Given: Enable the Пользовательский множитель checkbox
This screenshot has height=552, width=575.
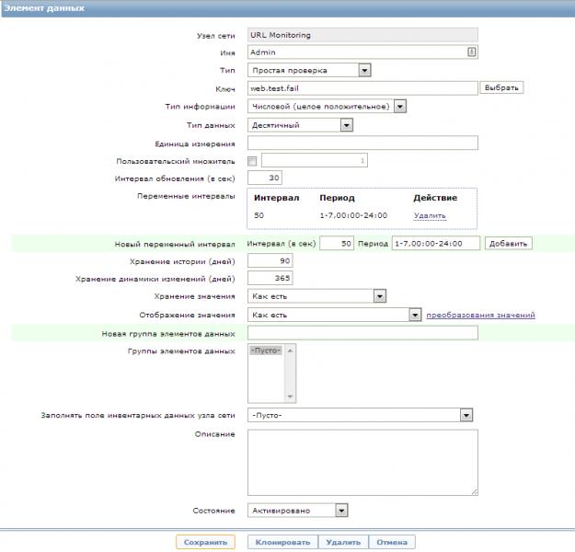Looking at the screenshot, I should pyautogui.click(x=252, y=161).
